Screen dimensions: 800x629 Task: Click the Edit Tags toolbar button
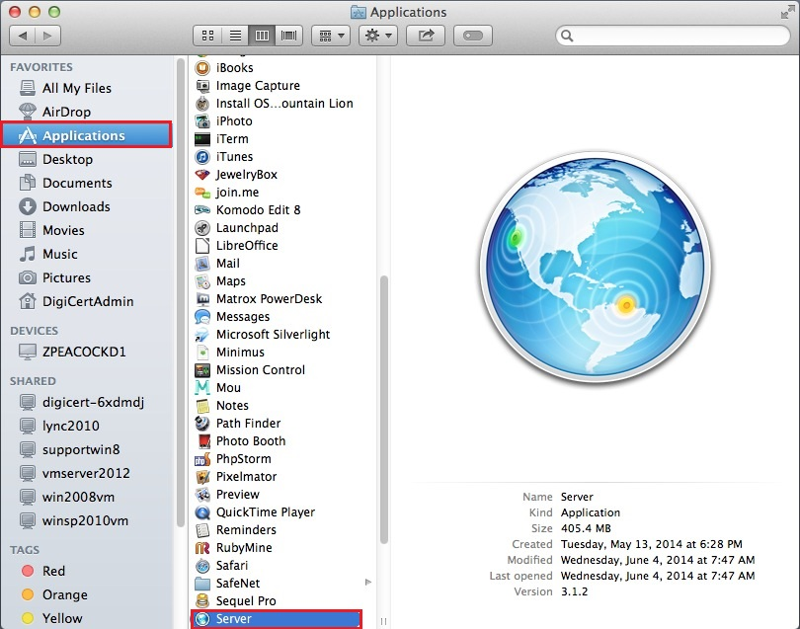(473, 36)
